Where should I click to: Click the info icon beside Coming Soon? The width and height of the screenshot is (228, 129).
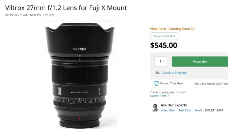(193, 29)
